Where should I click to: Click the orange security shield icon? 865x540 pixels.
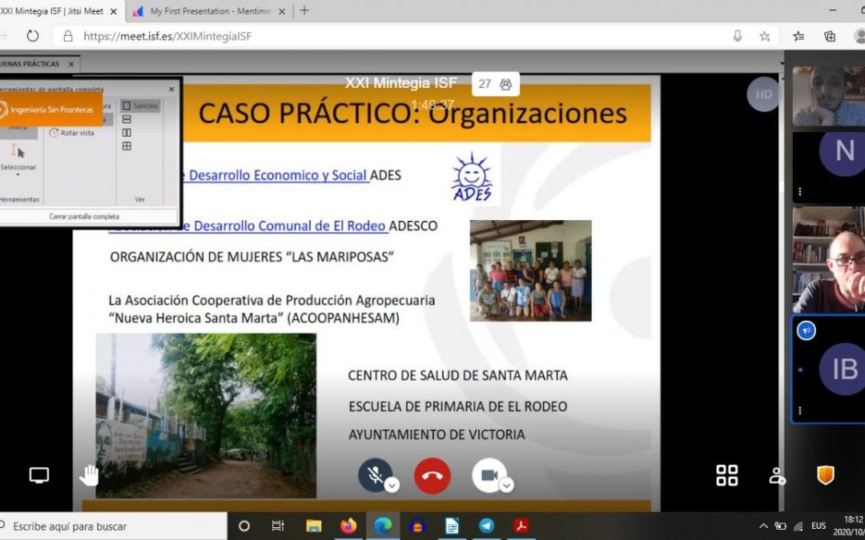click(825, 475)
